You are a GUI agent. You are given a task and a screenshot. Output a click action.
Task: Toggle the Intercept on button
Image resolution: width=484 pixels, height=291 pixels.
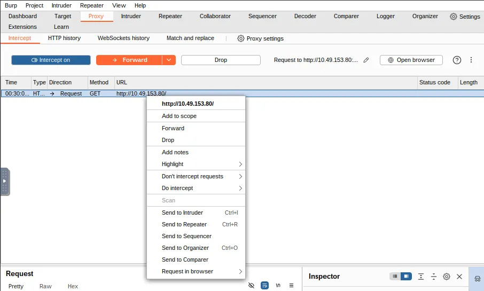(x=51, y=60)
